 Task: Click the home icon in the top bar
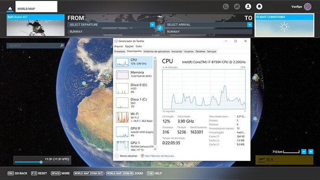(10, 8)
